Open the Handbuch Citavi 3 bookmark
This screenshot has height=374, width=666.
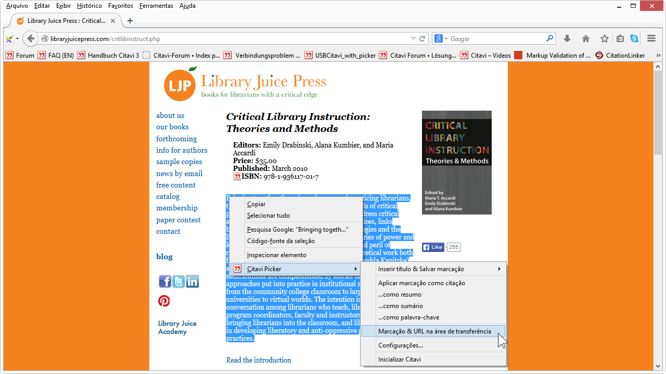[x=108, y=56]
